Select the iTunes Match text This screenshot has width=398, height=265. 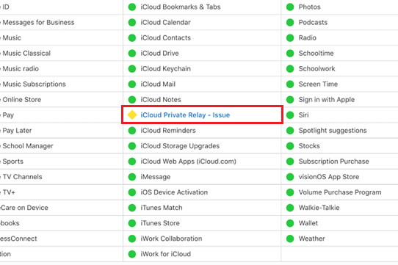162,208
